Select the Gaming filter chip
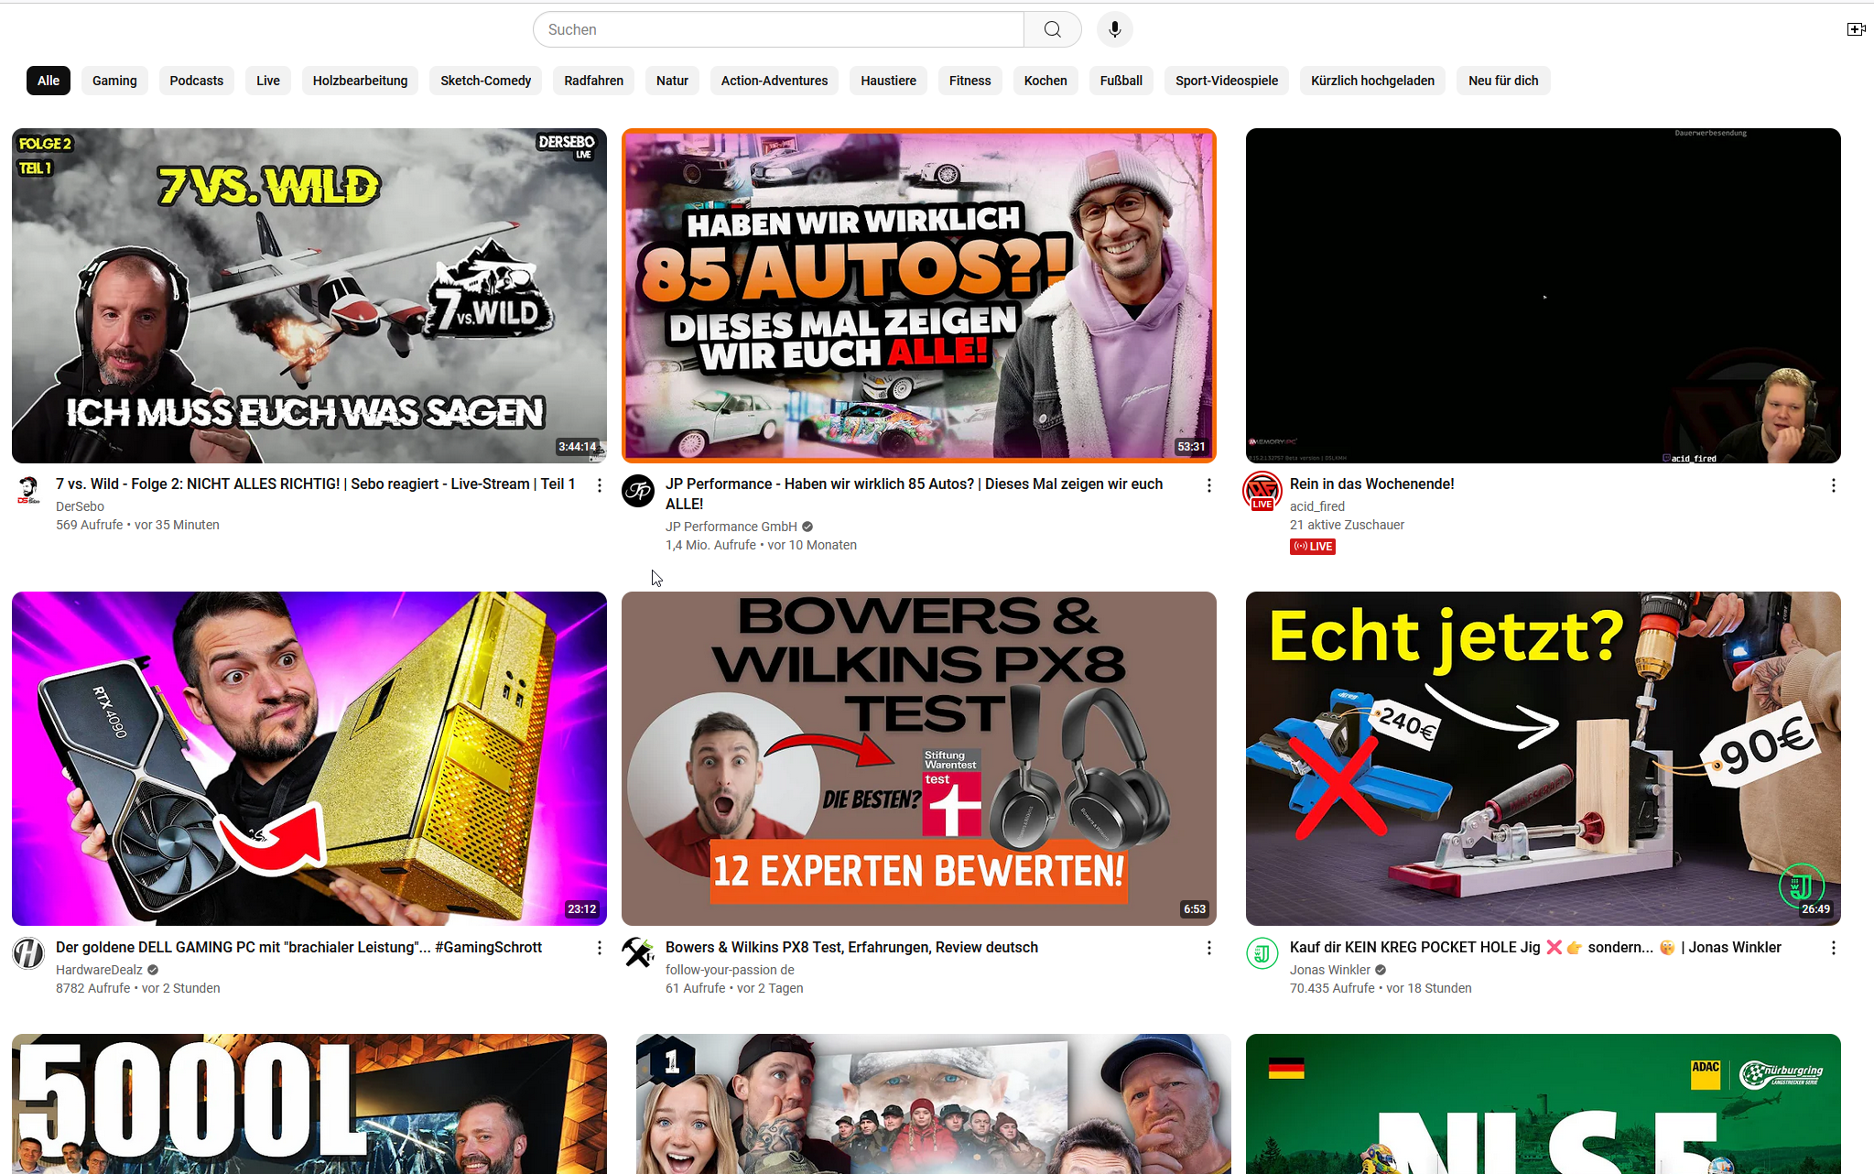Image resolution: width=1874 pixels, height=1174 pixels. point(114,81)
